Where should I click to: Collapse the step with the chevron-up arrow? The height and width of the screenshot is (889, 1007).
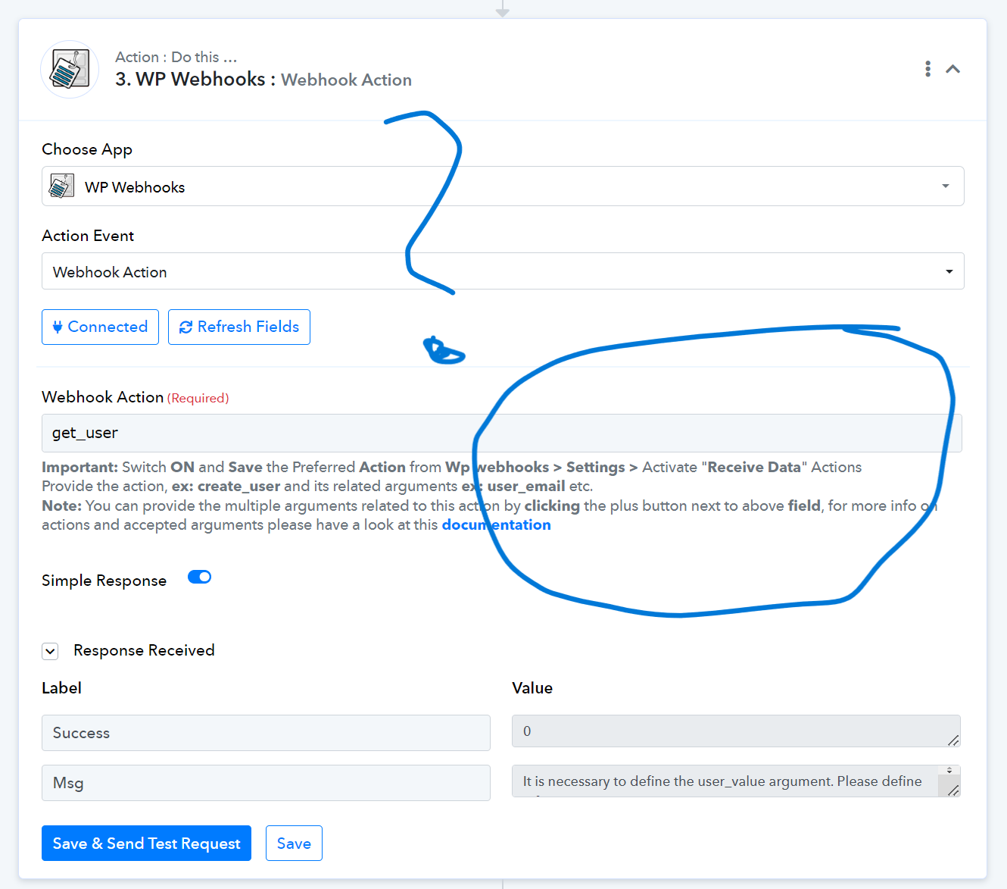click(x=953, y=69)
